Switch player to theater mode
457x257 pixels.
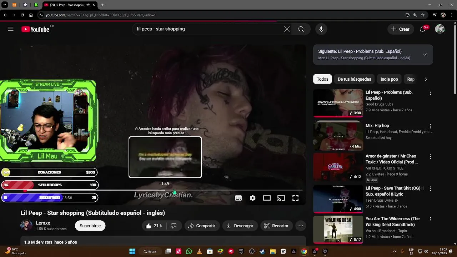(x=267, y=198)
